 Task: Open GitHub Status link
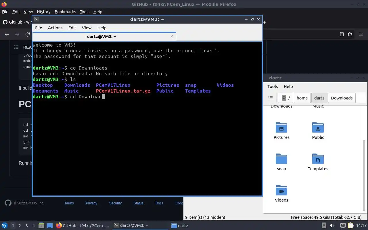138,203
